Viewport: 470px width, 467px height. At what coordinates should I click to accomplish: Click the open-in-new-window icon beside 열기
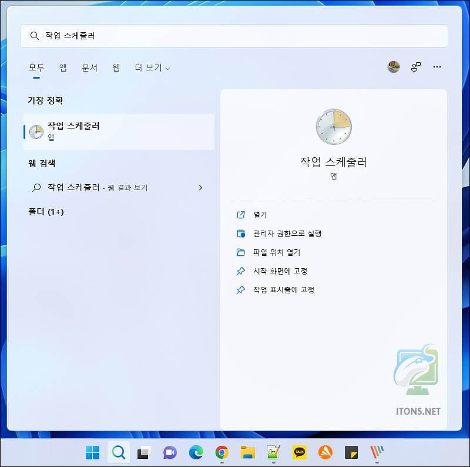[x=241, y=215]
